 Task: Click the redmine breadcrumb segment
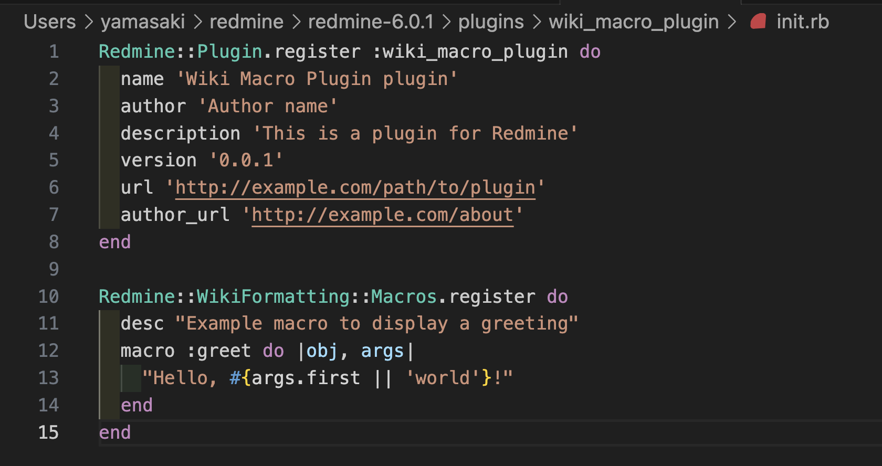pyautogui.click(x=246, y=22)
